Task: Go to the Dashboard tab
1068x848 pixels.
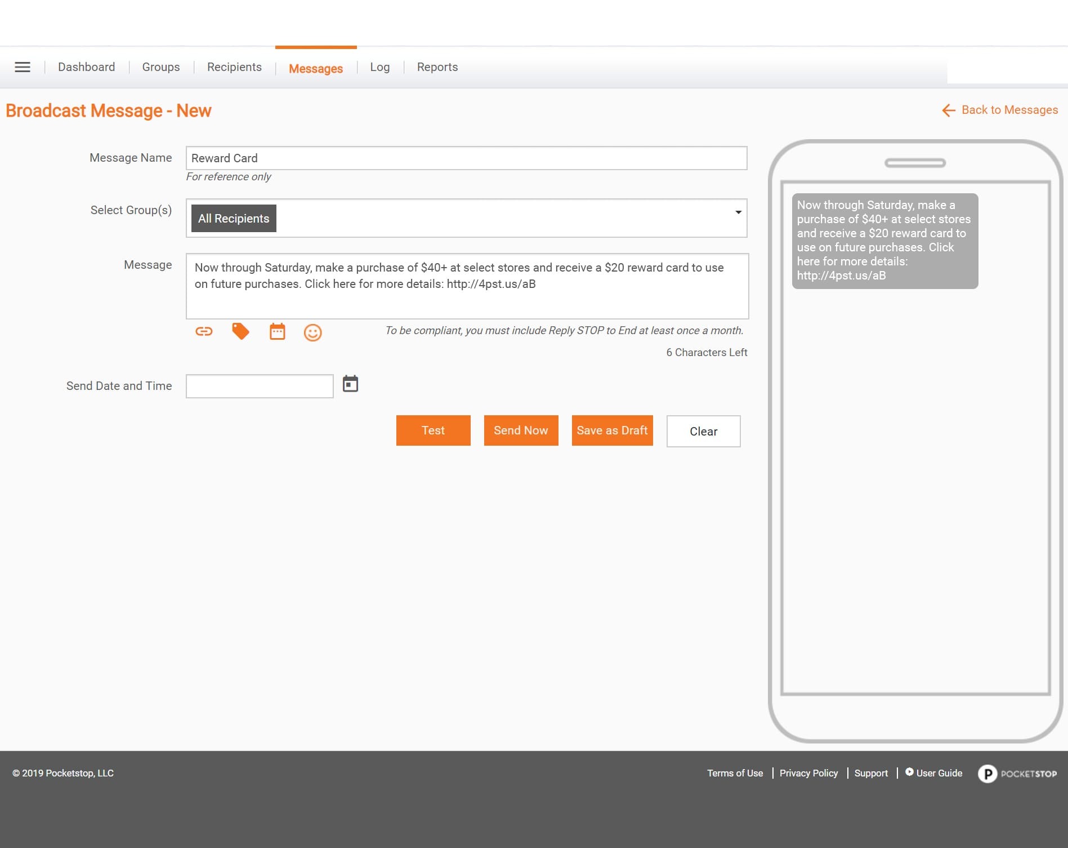Action: [x=86, y=67]
